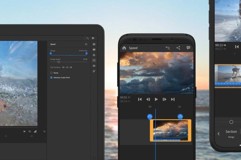This screenshot has width=241, height=160.
Task: Click the Range Speed slider handle
Action: [59, 62]
